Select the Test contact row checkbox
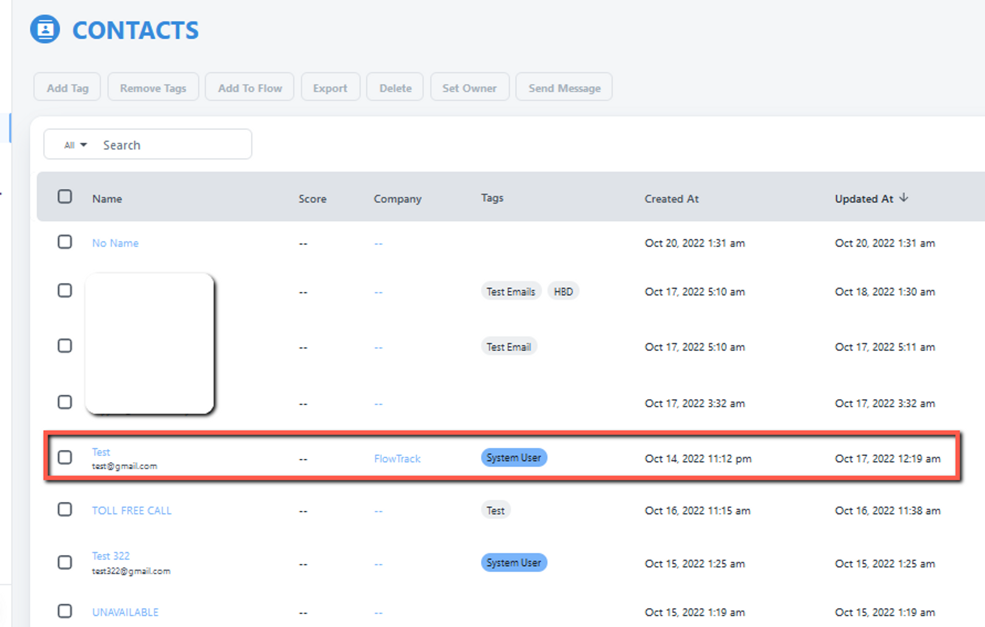985x627 pixels. coord(65,458)
